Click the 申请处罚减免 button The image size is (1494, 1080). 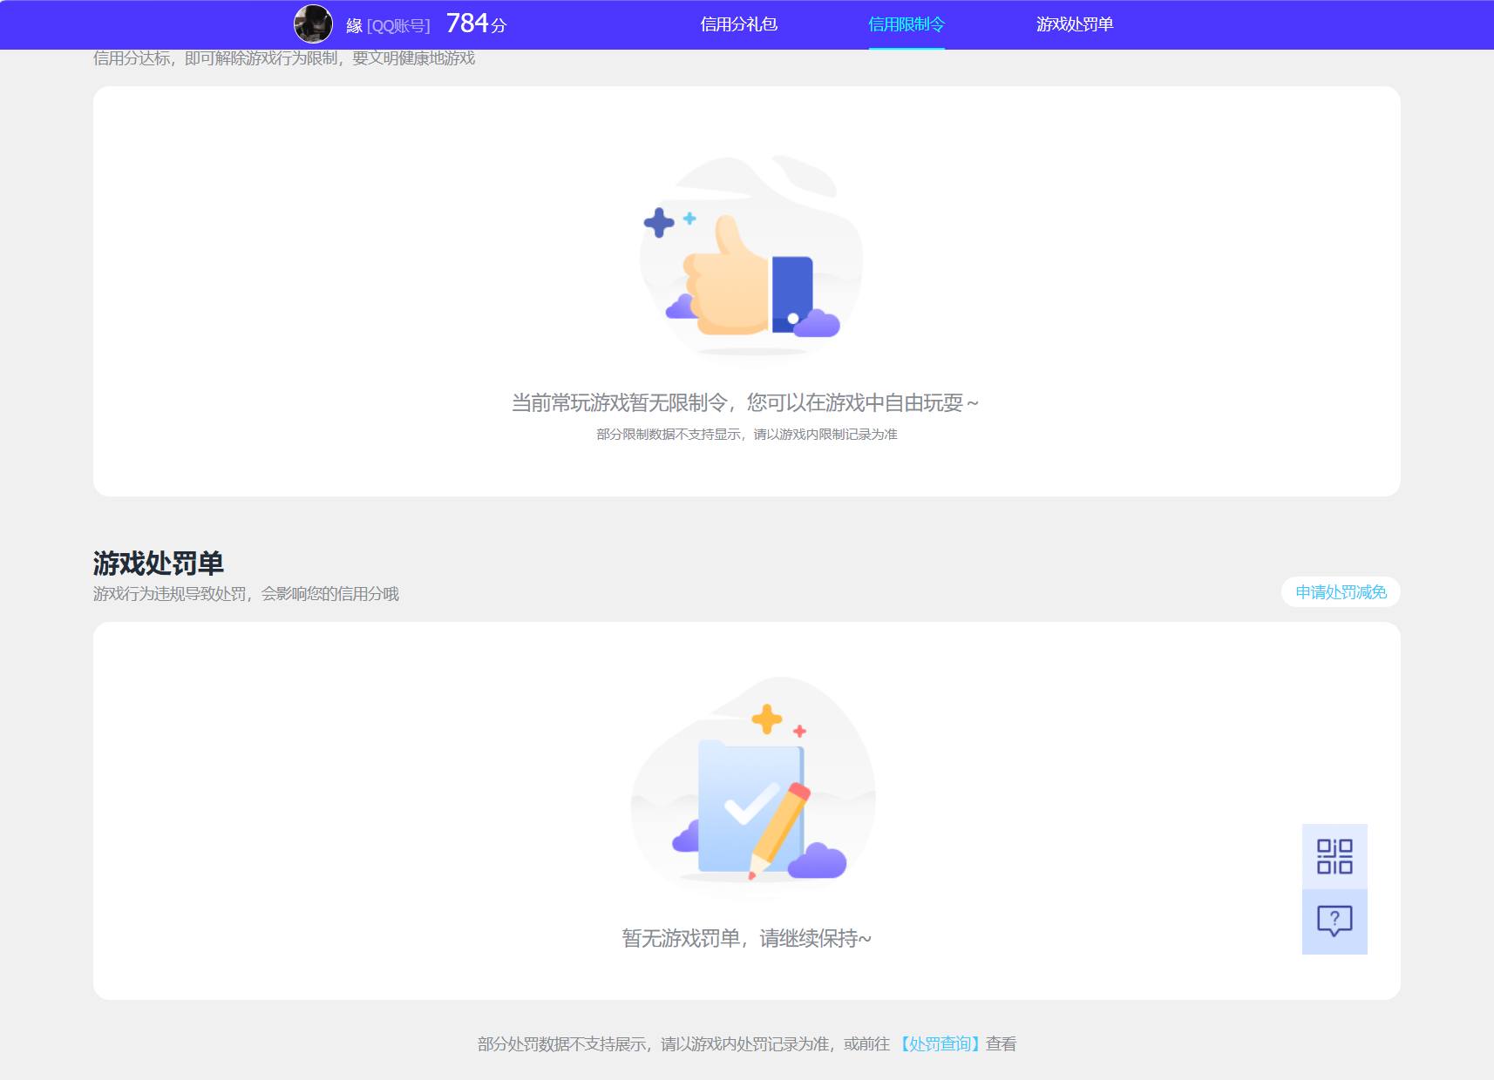(x=1341, y=592)
